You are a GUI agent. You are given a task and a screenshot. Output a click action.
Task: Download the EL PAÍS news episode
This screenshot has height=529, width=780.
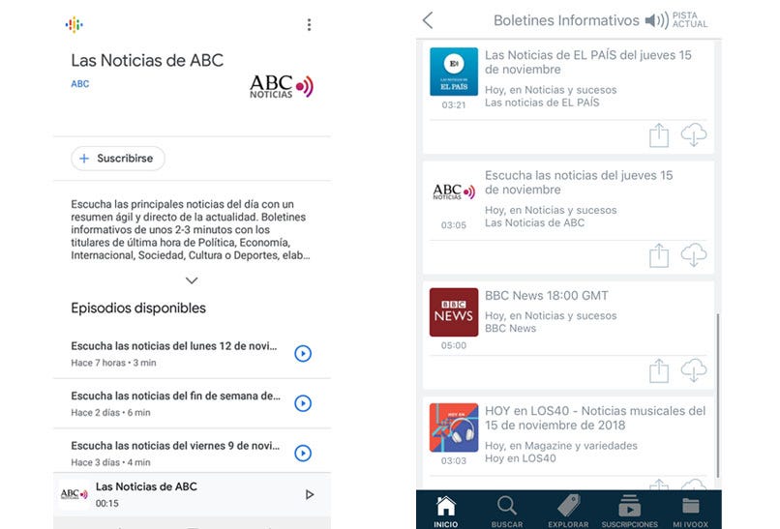point(694,134)
